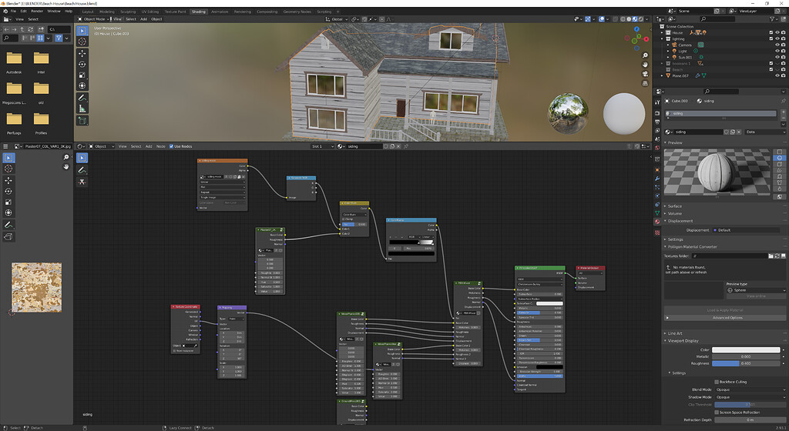The width and height of the screenshot is (789, 431).
Task: Enable Screen Space Refraction checkbox
Action: (717, 413)
